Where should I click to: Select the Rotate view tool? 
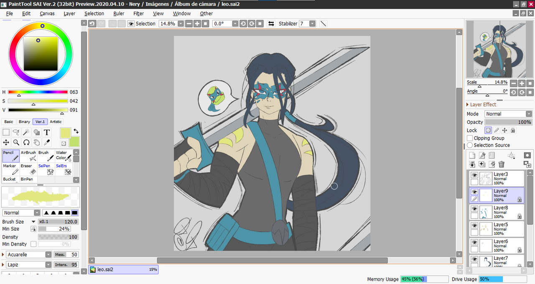26,143
